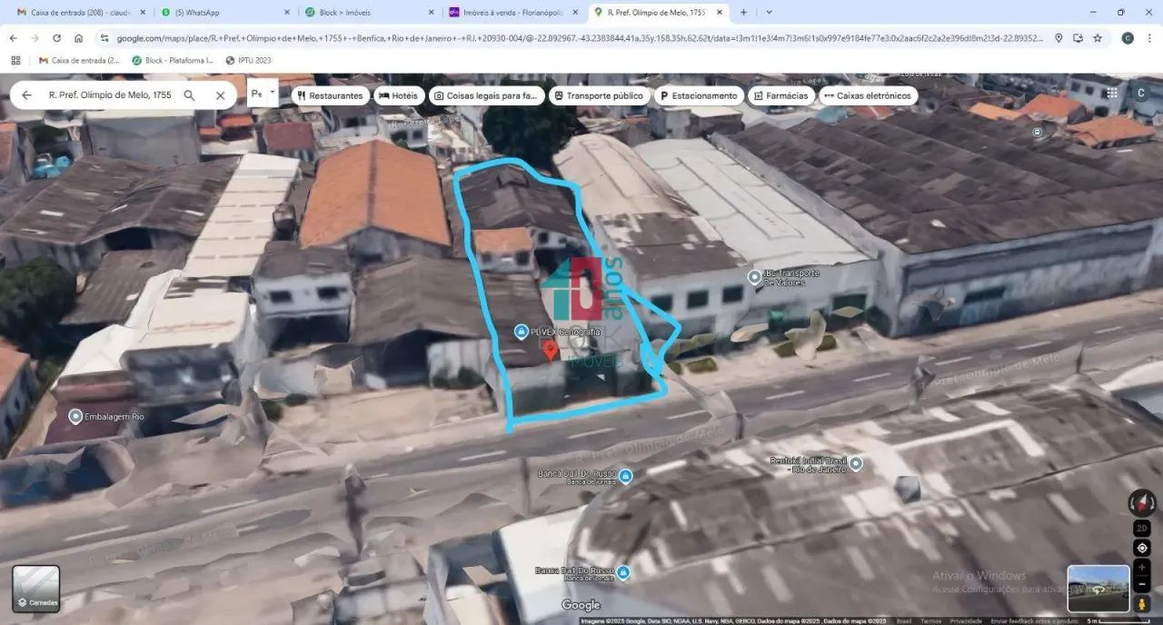
Task: Click the search magnifier icon
Action: [189, 95]
